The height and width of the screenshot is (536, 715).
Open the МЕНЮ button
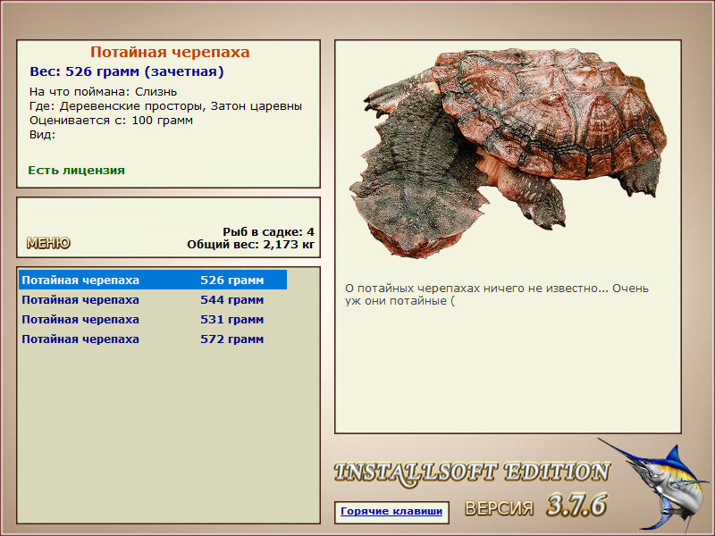48,243
